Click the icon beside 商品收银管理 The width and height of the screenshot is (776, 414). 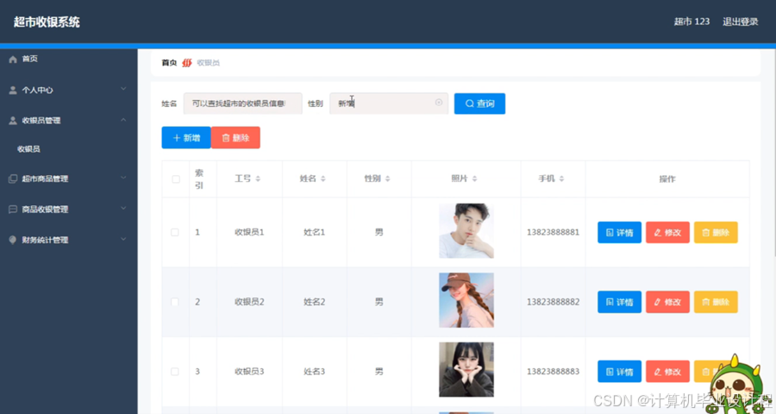pyautogui.click(x=13, y=210)
